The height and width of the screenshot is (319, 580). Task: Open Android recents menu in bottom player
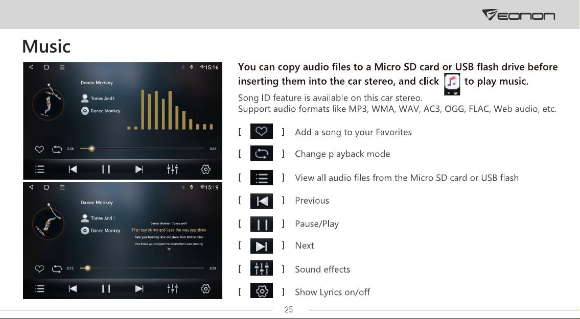[x=62, y=187]
